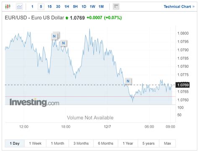Viewport: 199px width, 152px height.
Task: Select the 1 Year range
Action: tap(128, 143)
